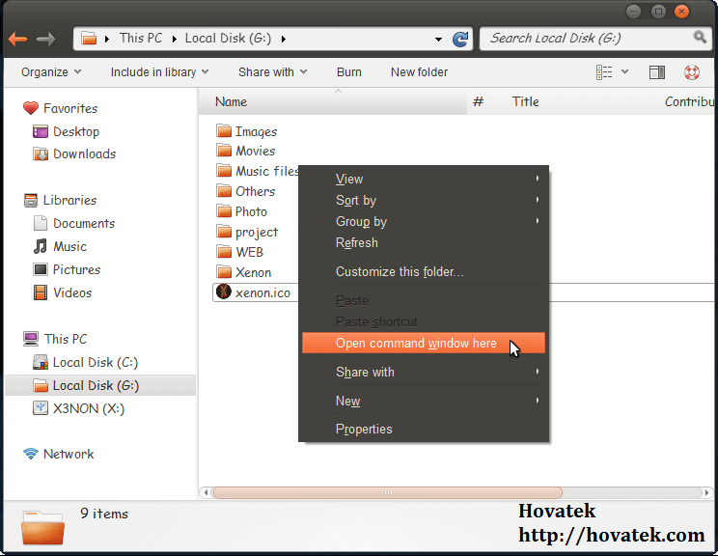Screen dimensions: 718x556
Task: Click Refresh in the context menu
Action: coord(356,242)
